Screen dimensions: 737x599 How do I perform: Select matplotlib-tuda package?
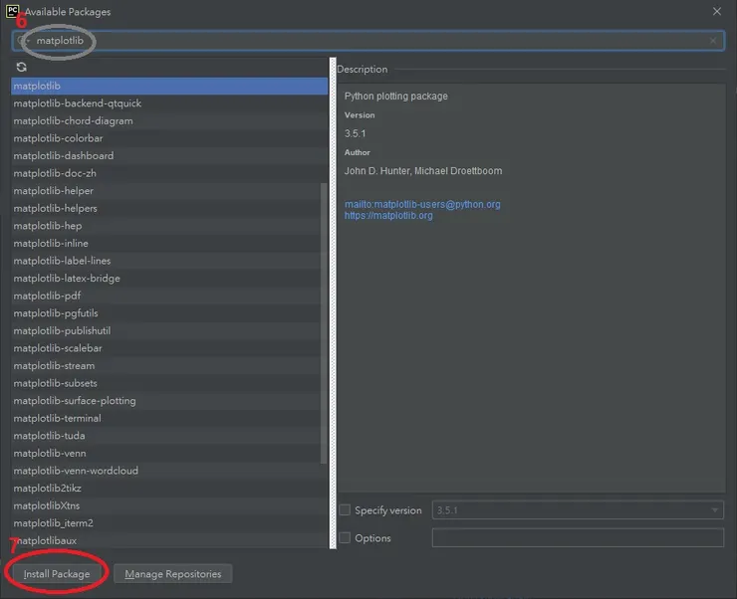coord(169,436)
